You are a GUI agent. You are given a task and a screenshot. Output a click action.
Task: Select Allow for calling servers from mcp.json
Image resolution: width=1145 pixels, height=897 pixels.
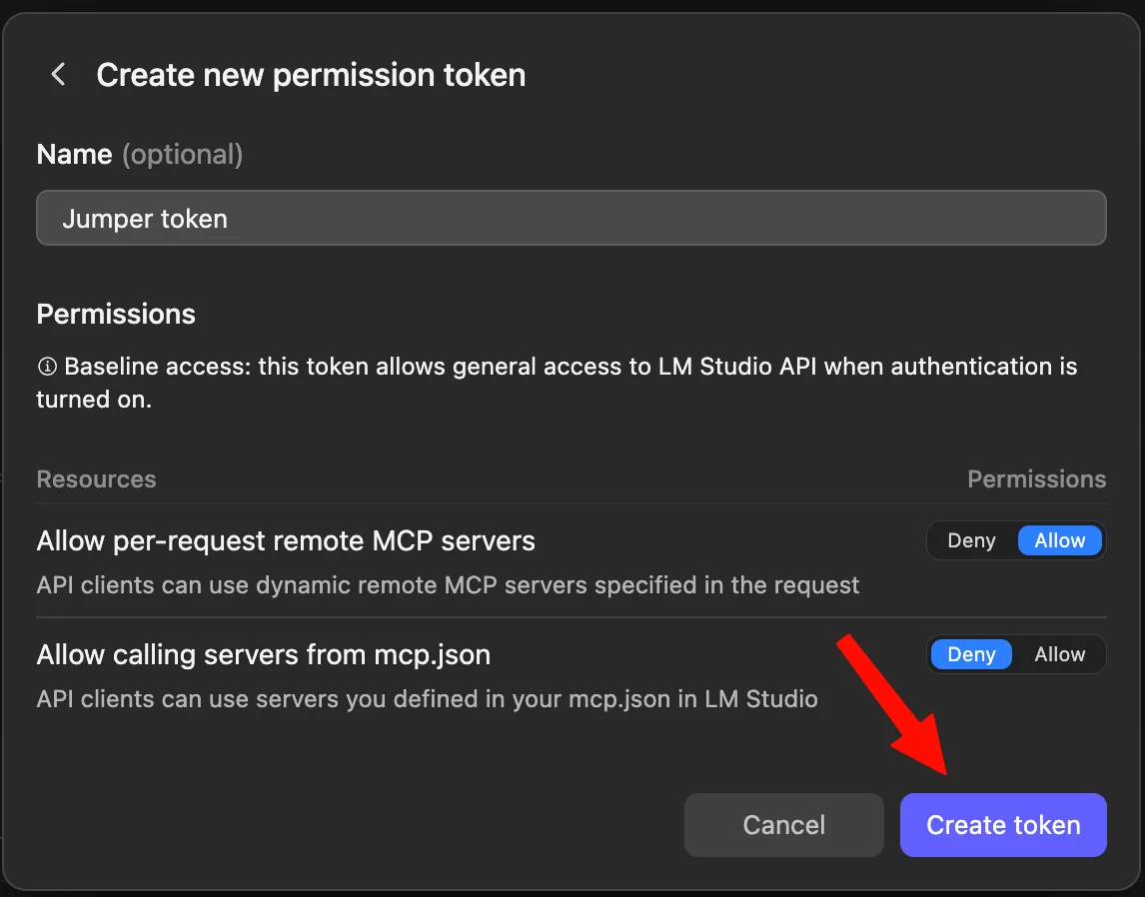pos(1059,654)
